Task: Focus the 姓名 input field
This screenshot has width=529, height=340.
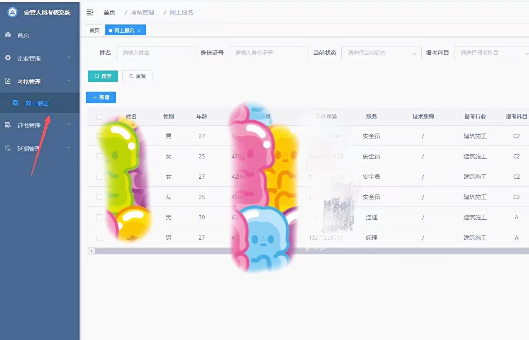Action: click(x=156, y=53)
